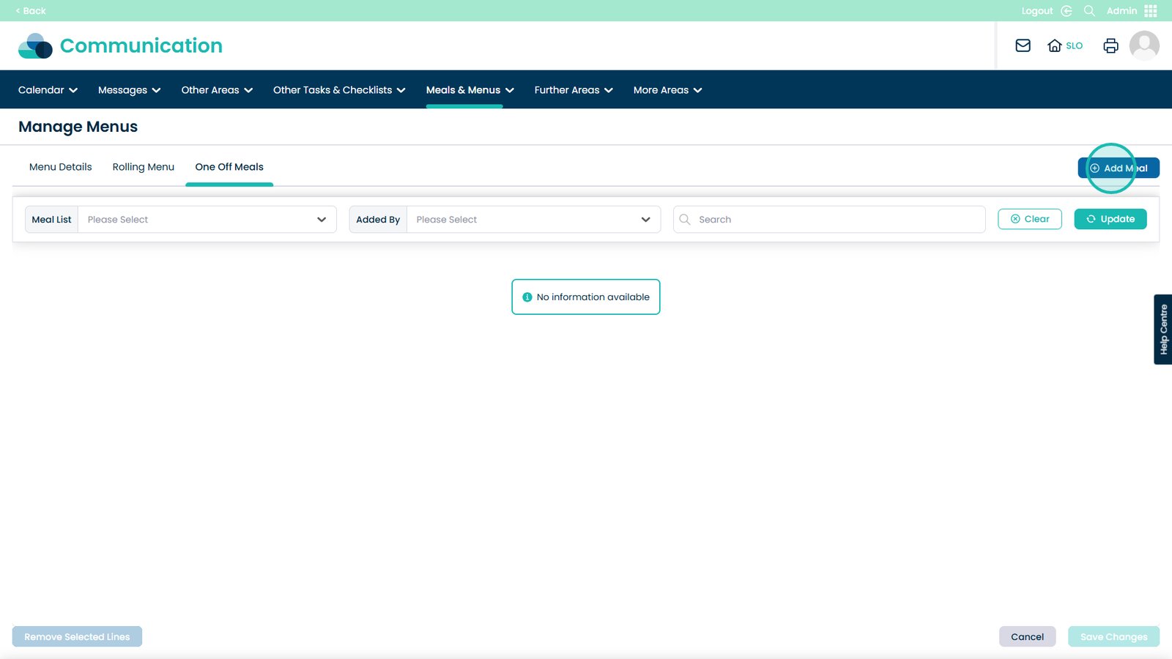The width and height of the screenshot is (1172, 659).
Task: Switch to the Menu Details tab
Action: tap(61, 167)
